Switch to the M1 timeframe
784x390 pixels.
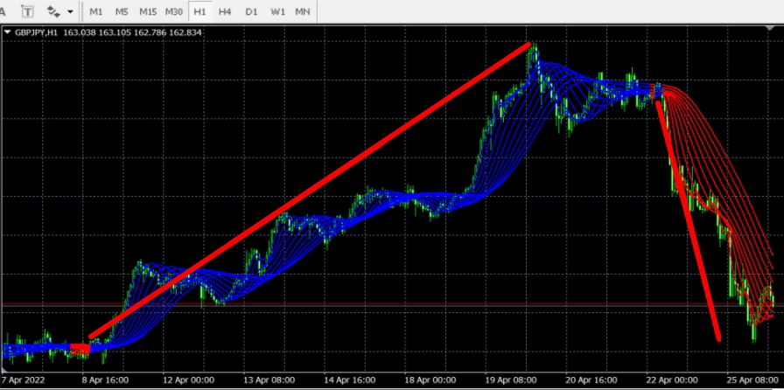click(96, 11)
